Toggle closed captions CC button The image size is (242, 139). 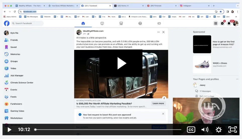[x=191, y=130]
